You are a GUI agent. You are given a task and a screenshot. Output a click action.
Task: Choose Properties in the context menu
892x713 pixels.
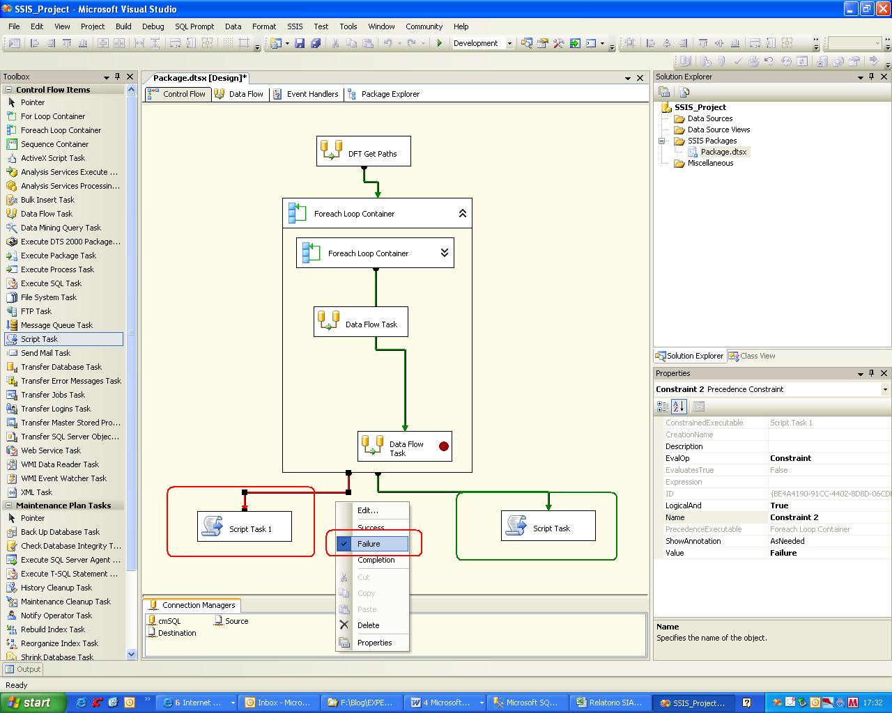click(x=373, y=643)
